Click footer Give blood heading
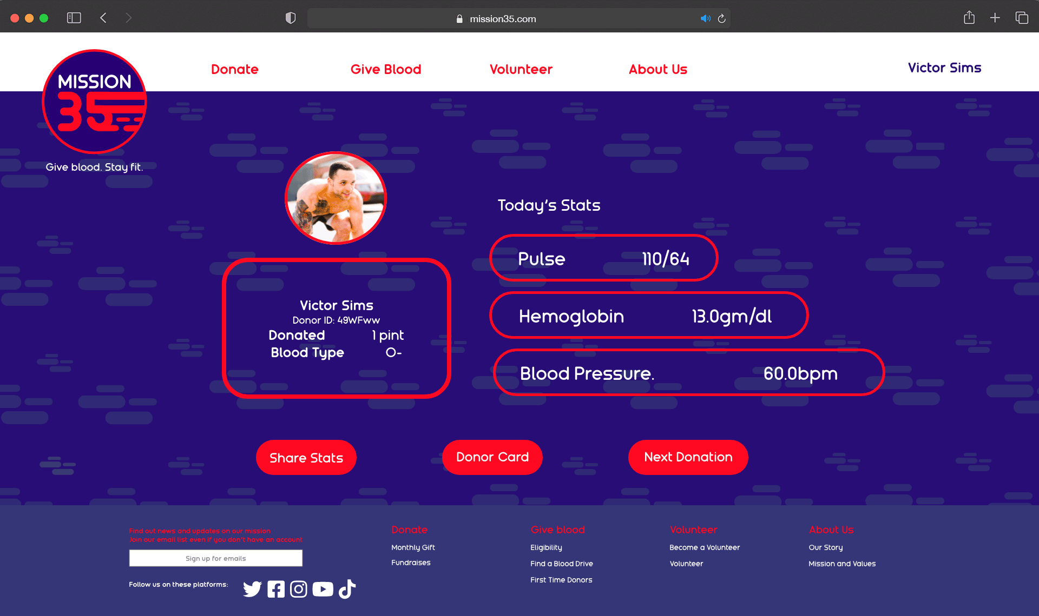Viewport: 1039px width, 616px height. (558, 530)
